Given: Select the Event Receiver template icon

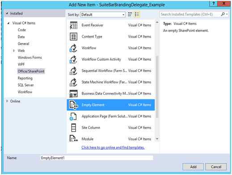Looking at the screenshot, I should 73,25.
